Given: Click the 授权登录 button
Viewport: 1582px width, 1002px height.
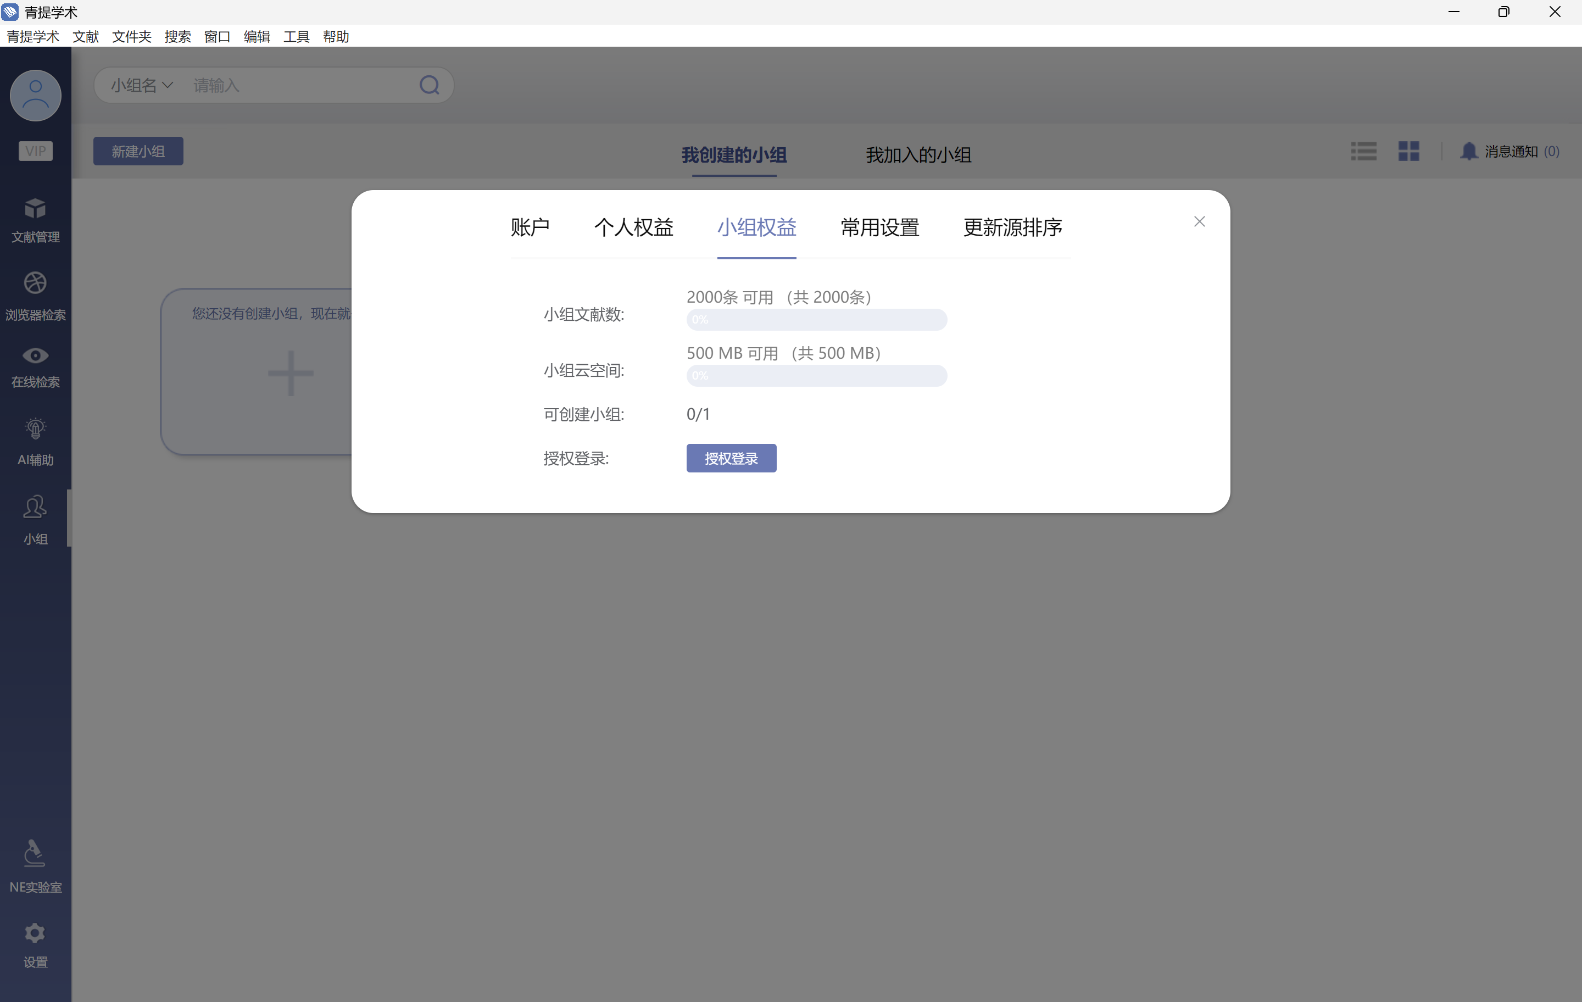Looking at the screenshot, I should tap(731, 458).
